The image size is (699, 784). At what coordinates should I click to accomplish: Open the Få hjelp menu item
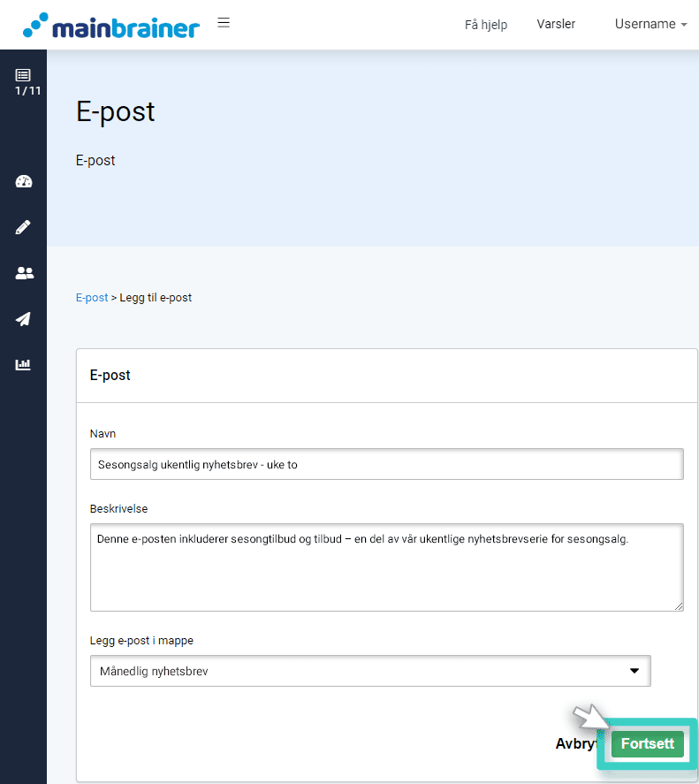pos(485,25)
